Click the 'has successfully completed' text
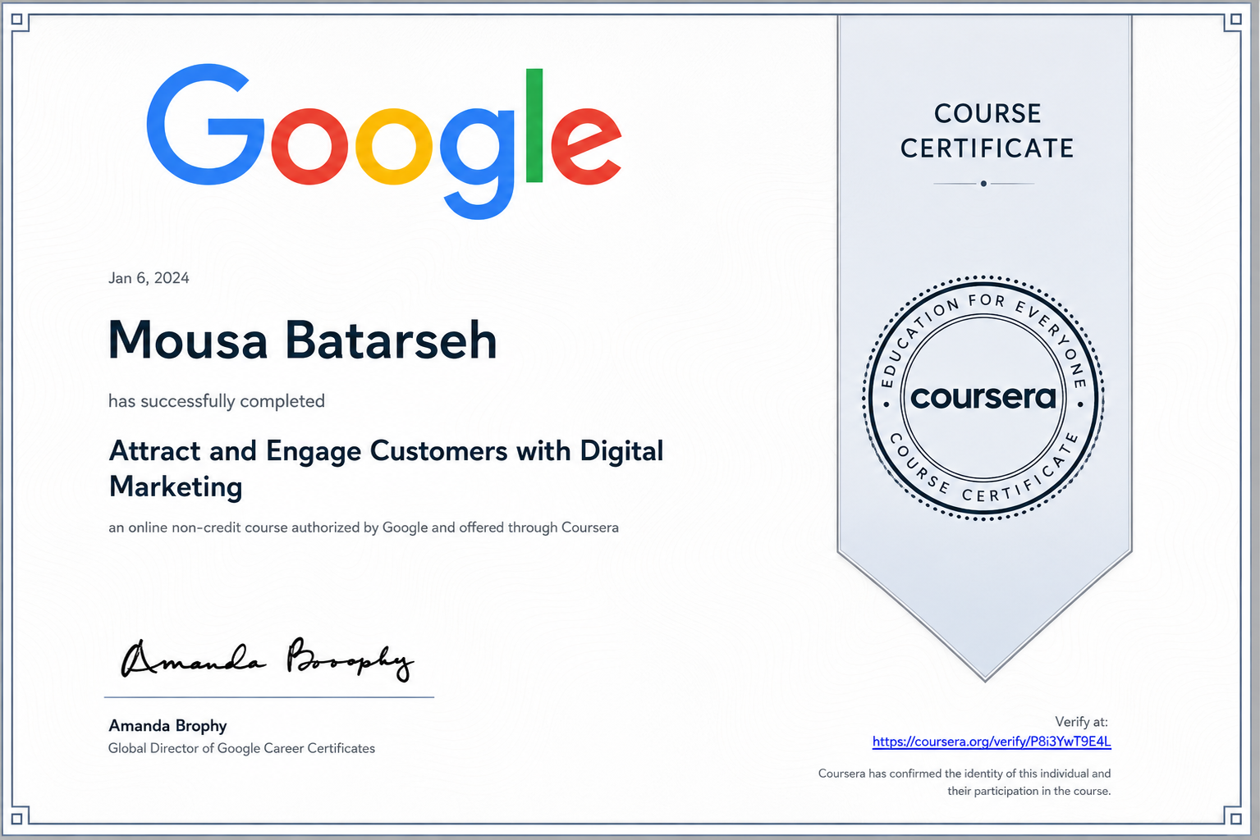 (x=217, y=401)
